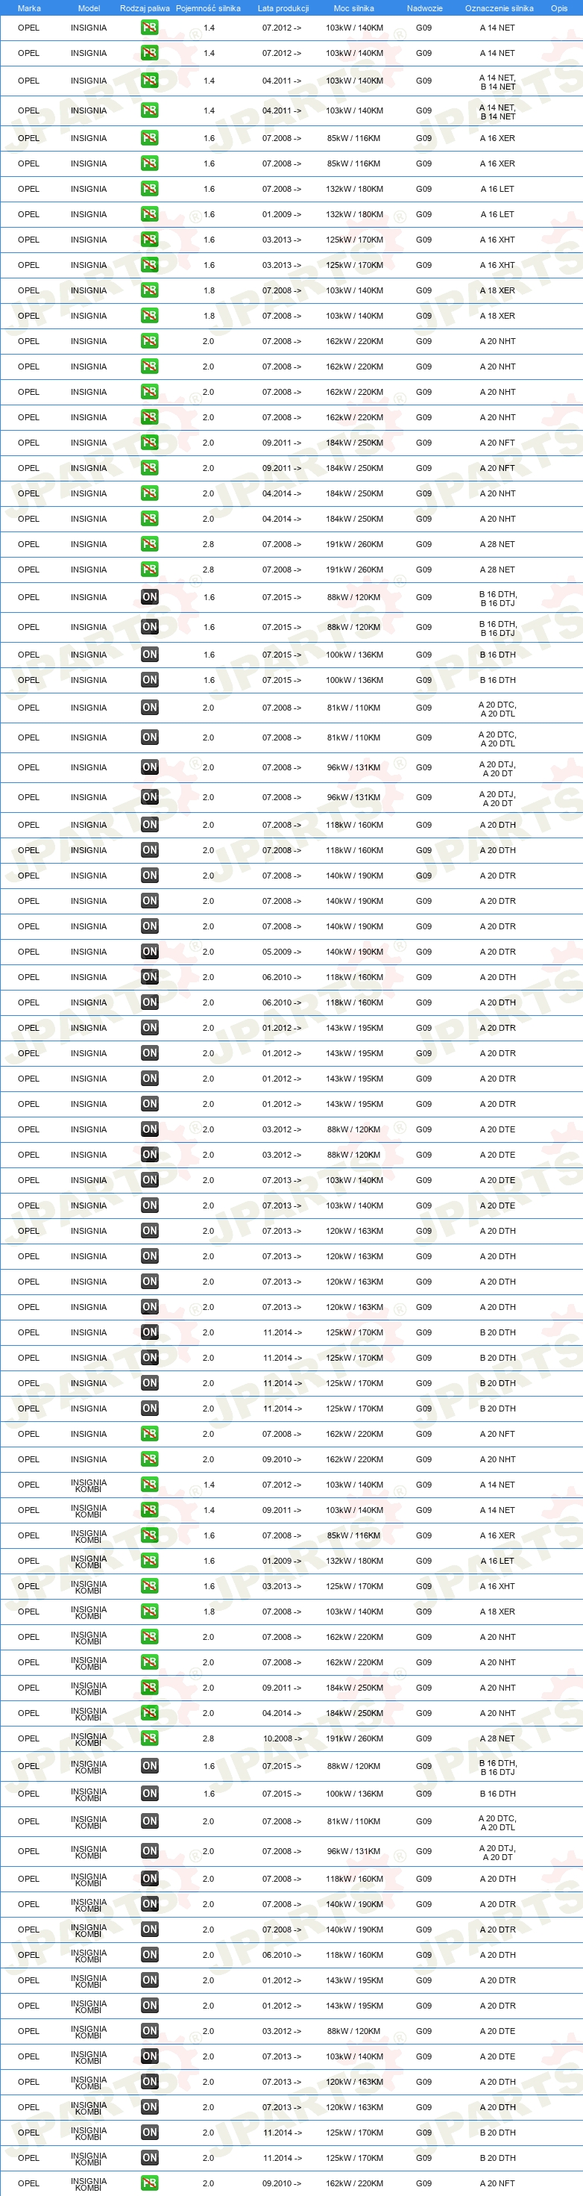Click PB petrol icon in INSIGNIA 07.2008 132kW row

(x=149, y=188)
